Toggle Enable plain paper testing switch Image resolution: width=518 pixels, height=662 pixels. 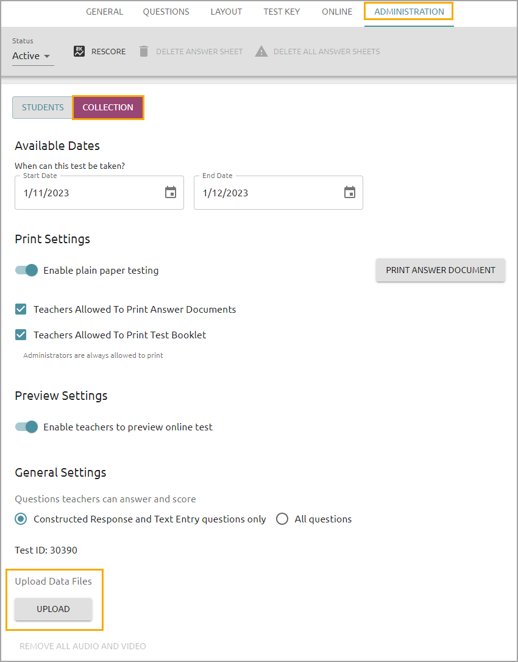(27, 270)
